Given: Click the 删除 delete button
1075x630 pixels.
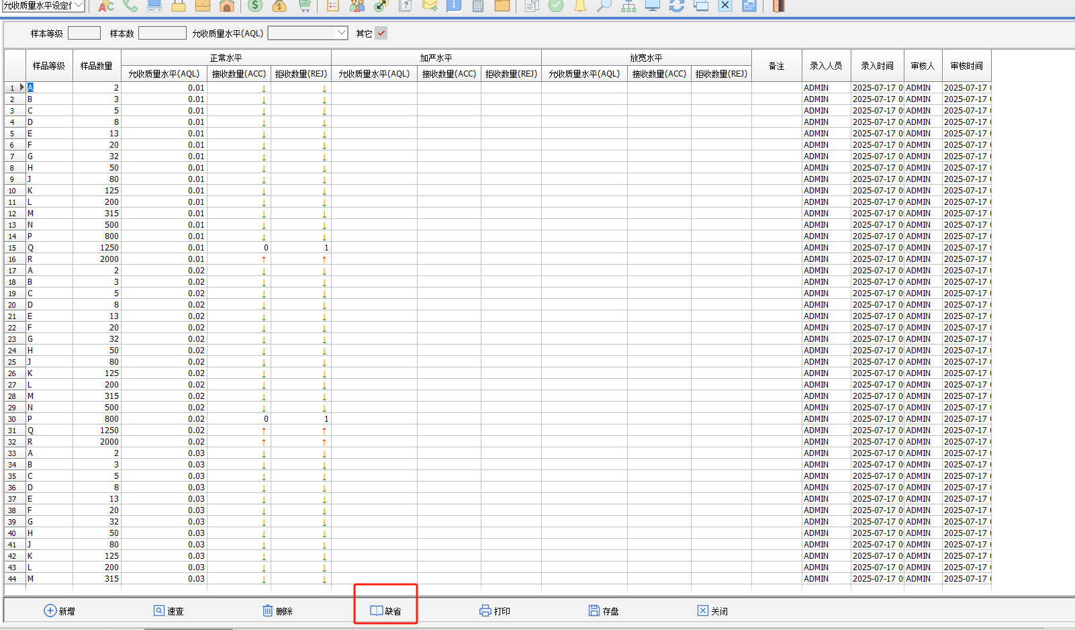Looking at the screenshot, I should click(x=277, y=611).
